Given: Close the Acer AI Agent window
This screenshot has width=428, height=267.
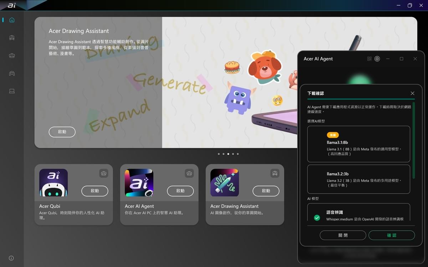Looking at the screenshot, I should click(x=415, y=59).
